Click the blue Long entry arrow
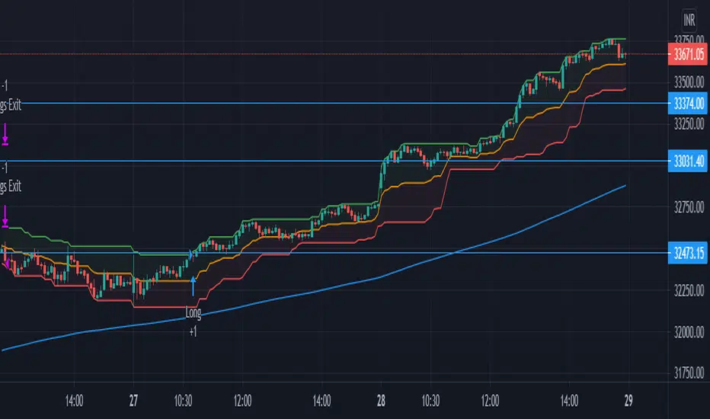Screen dimensions: 710x419 tap(193, 286)
